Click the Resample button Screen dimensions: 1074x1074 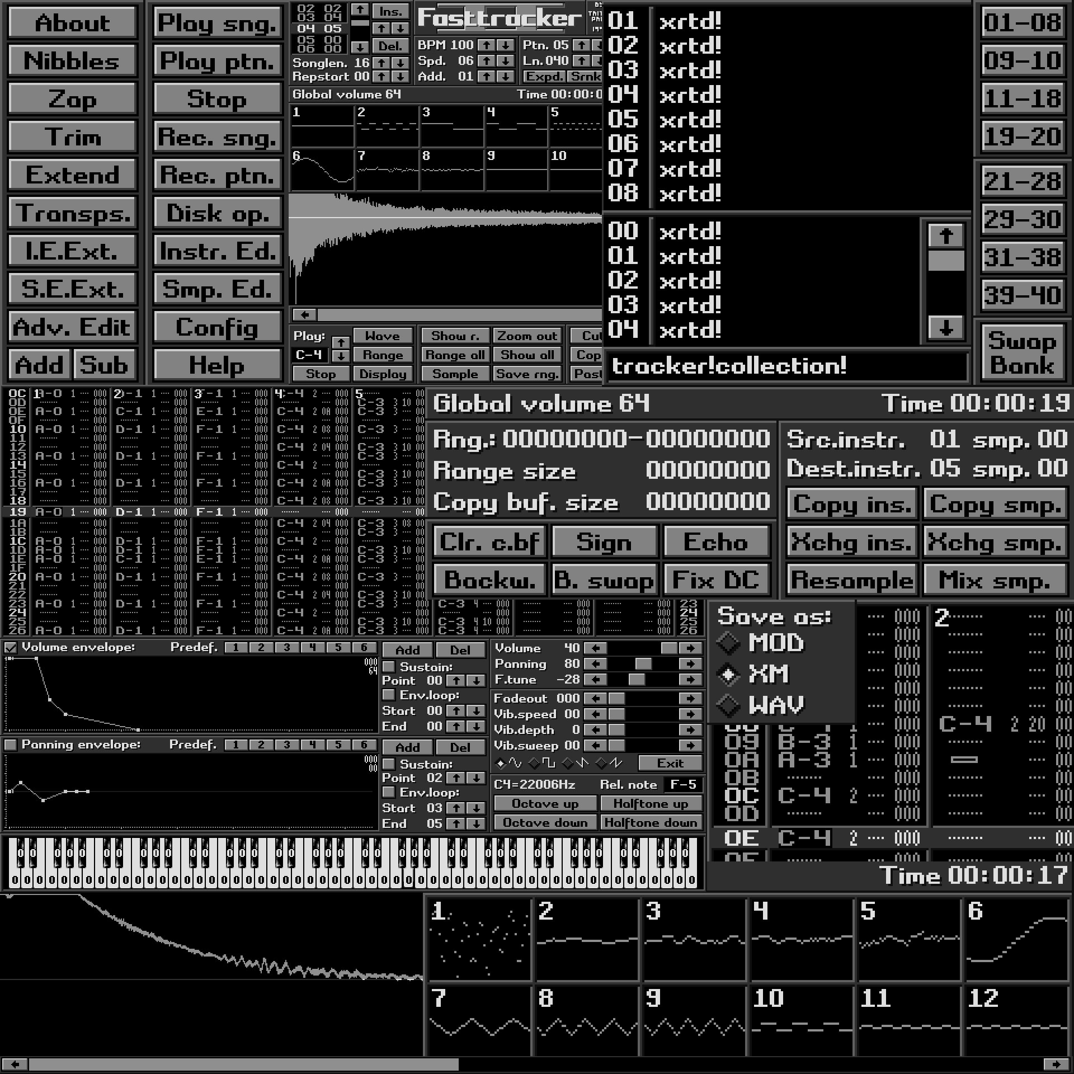[851, 580]
